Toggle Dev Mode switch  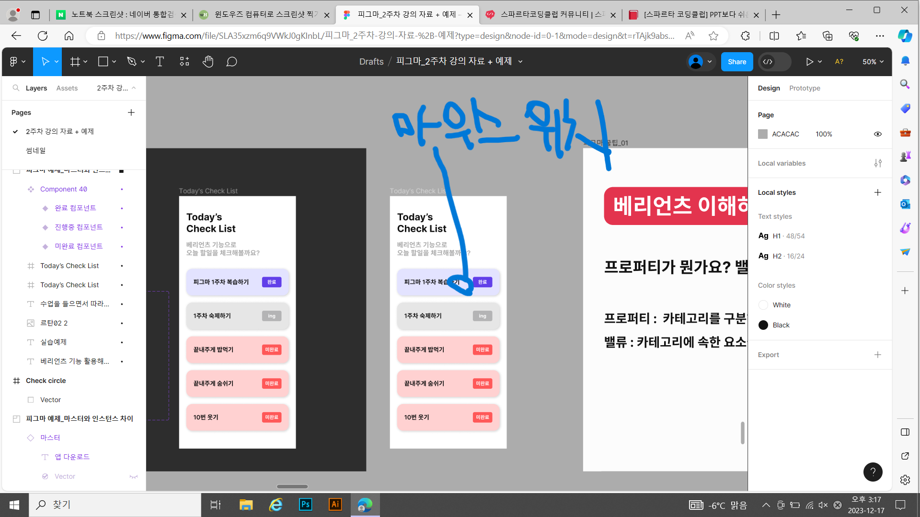775,62
